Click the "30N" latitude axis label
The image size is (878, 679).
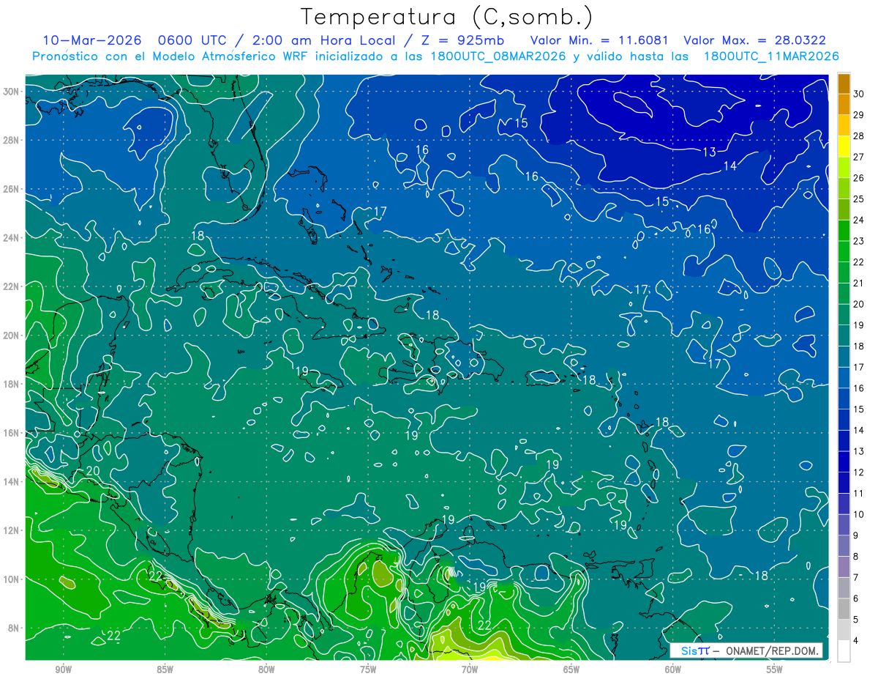coord(11,92)
